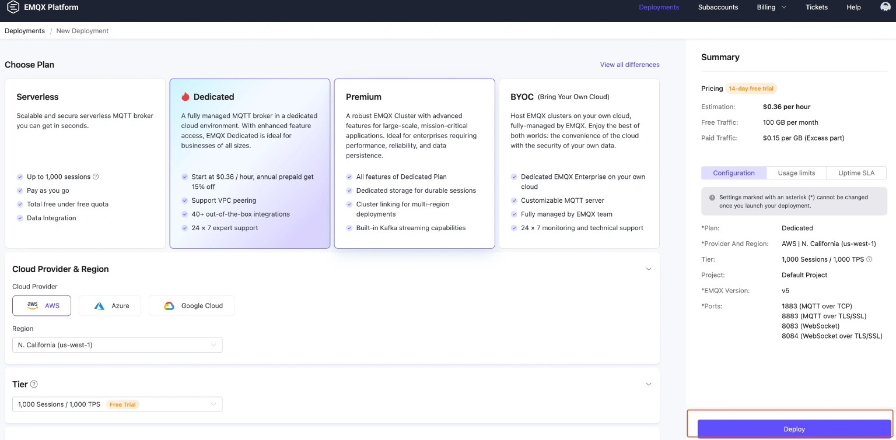896x440 pixels.
Task: Select Google Cloud as cloud provider
Action: 192,305
